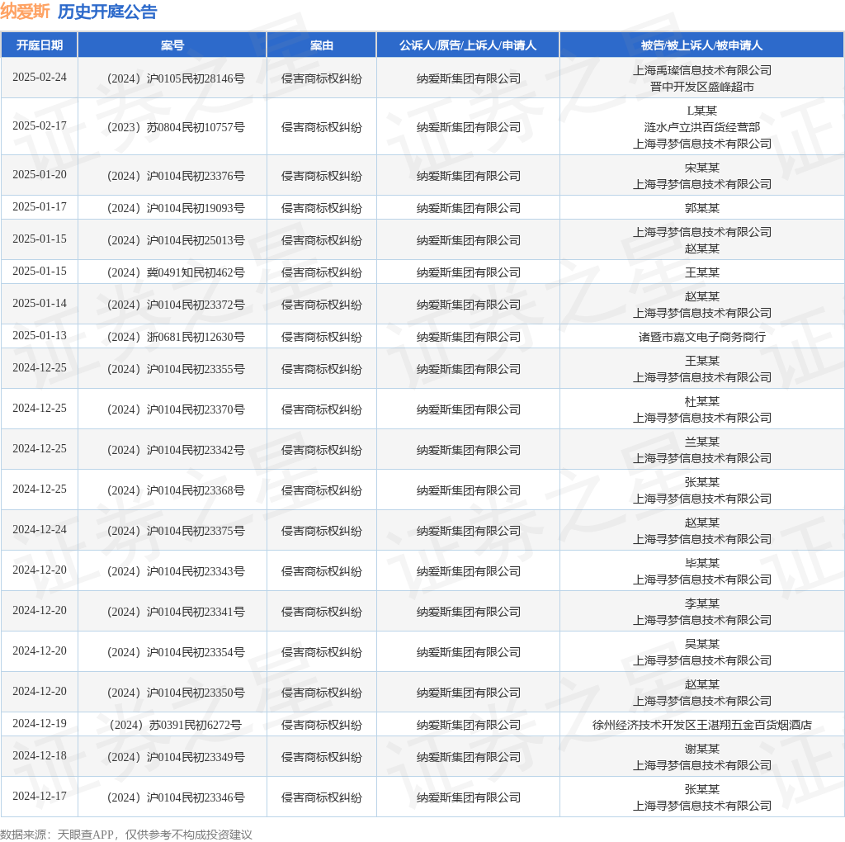845x842 pixels.
Task: Click date cell 2025-01-14
Action: [x=40, y=304]
